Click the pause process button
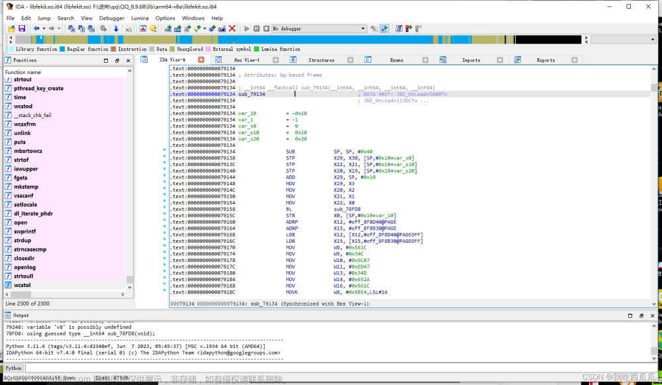This screenshot has width=662, height=385. pyautogui.click(x=256, y=28)
